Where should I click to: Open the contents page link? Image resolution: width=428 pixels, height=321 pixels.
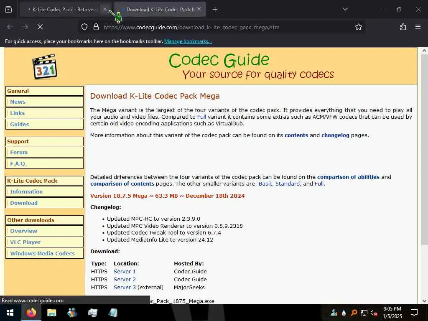(x=296, y=135)
